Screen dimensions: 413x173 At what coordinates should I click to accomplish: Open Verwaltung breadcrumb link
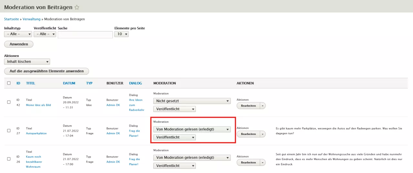tap(31, 19)
